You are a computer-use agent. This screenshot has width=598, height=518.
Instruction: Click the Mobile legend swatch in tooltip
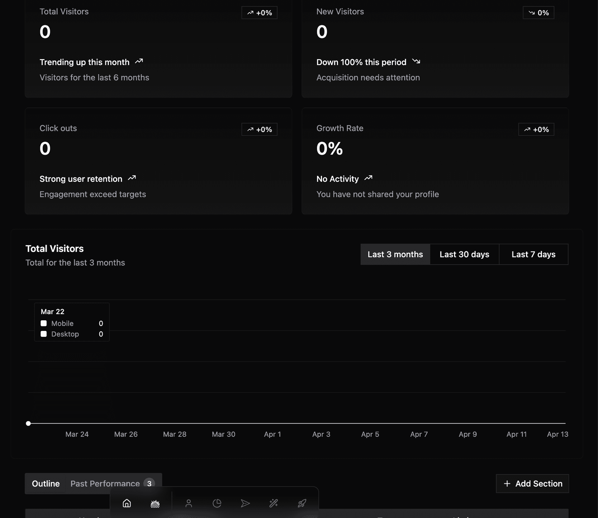tap(44, 323)
